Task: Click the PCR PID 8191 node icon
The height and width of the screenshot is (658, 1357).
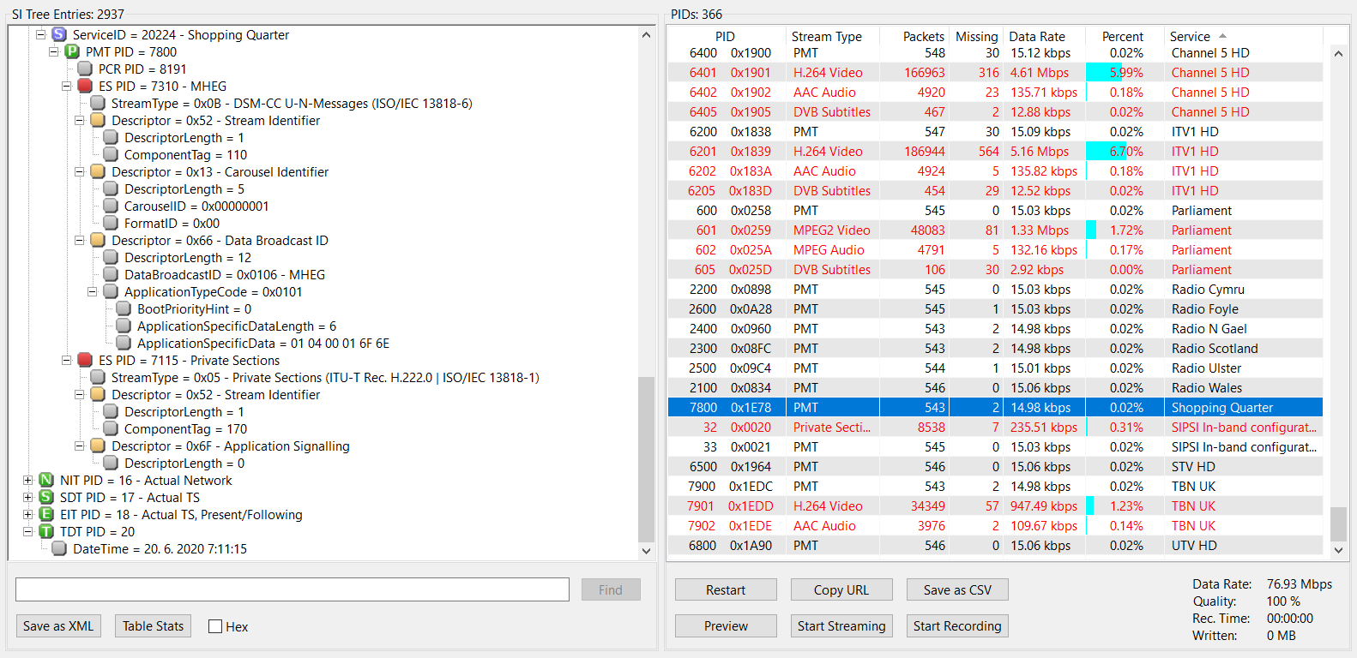Action: tap(85, 69)
